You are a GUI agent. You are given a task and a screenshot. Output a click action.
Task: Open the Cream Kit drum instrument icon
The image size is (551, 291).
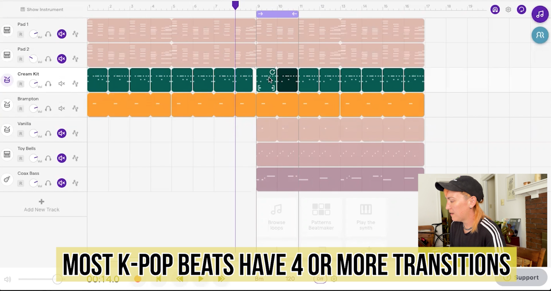(7, 79)
